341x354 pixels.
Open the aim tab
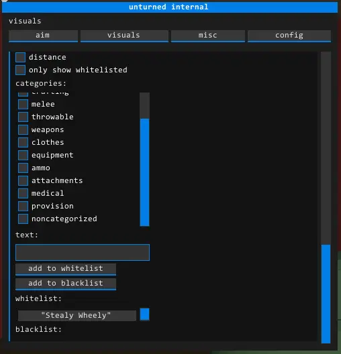[x=43, y=36]
